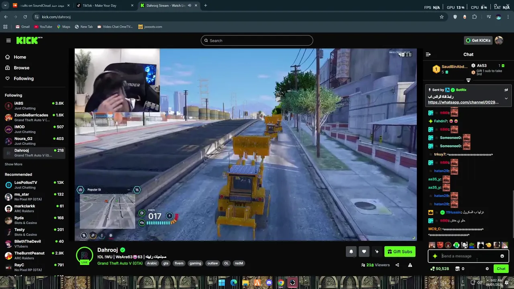Viewport: 514px width, 289px height.
Task: Open the Chrome three-dot menu
Action: [508, 17]
